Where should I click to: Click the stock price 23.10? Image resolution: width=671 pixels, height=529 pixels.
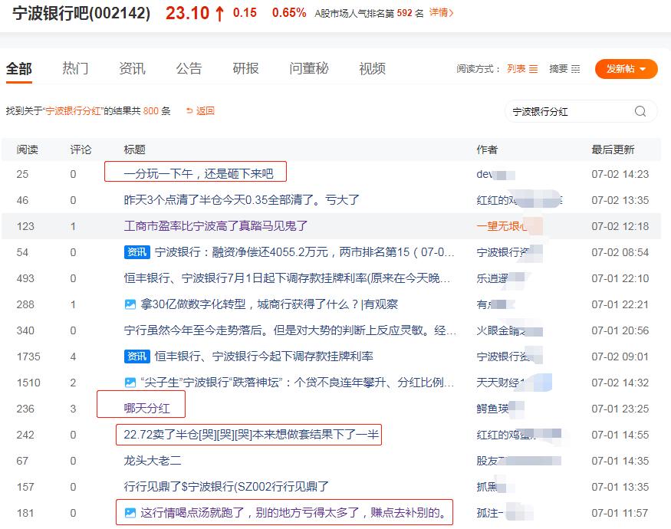pyautogui.click(x=187, y=13)
